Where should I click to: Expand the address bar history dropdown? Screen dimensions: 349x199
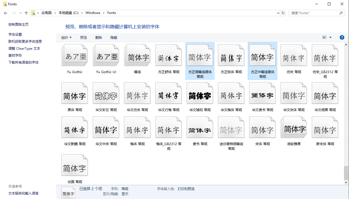pos(278,13)
